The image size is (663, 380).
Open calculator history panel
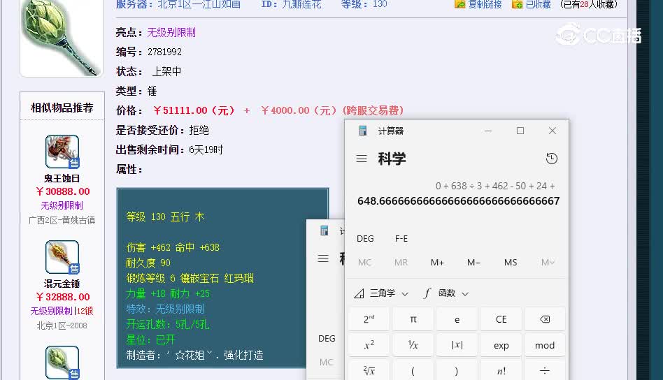pos(552,159)
